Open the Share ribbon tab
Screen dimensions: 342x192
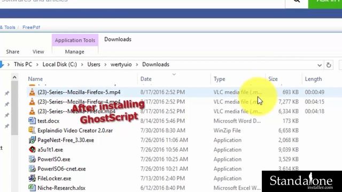click(x=13, y=52)
